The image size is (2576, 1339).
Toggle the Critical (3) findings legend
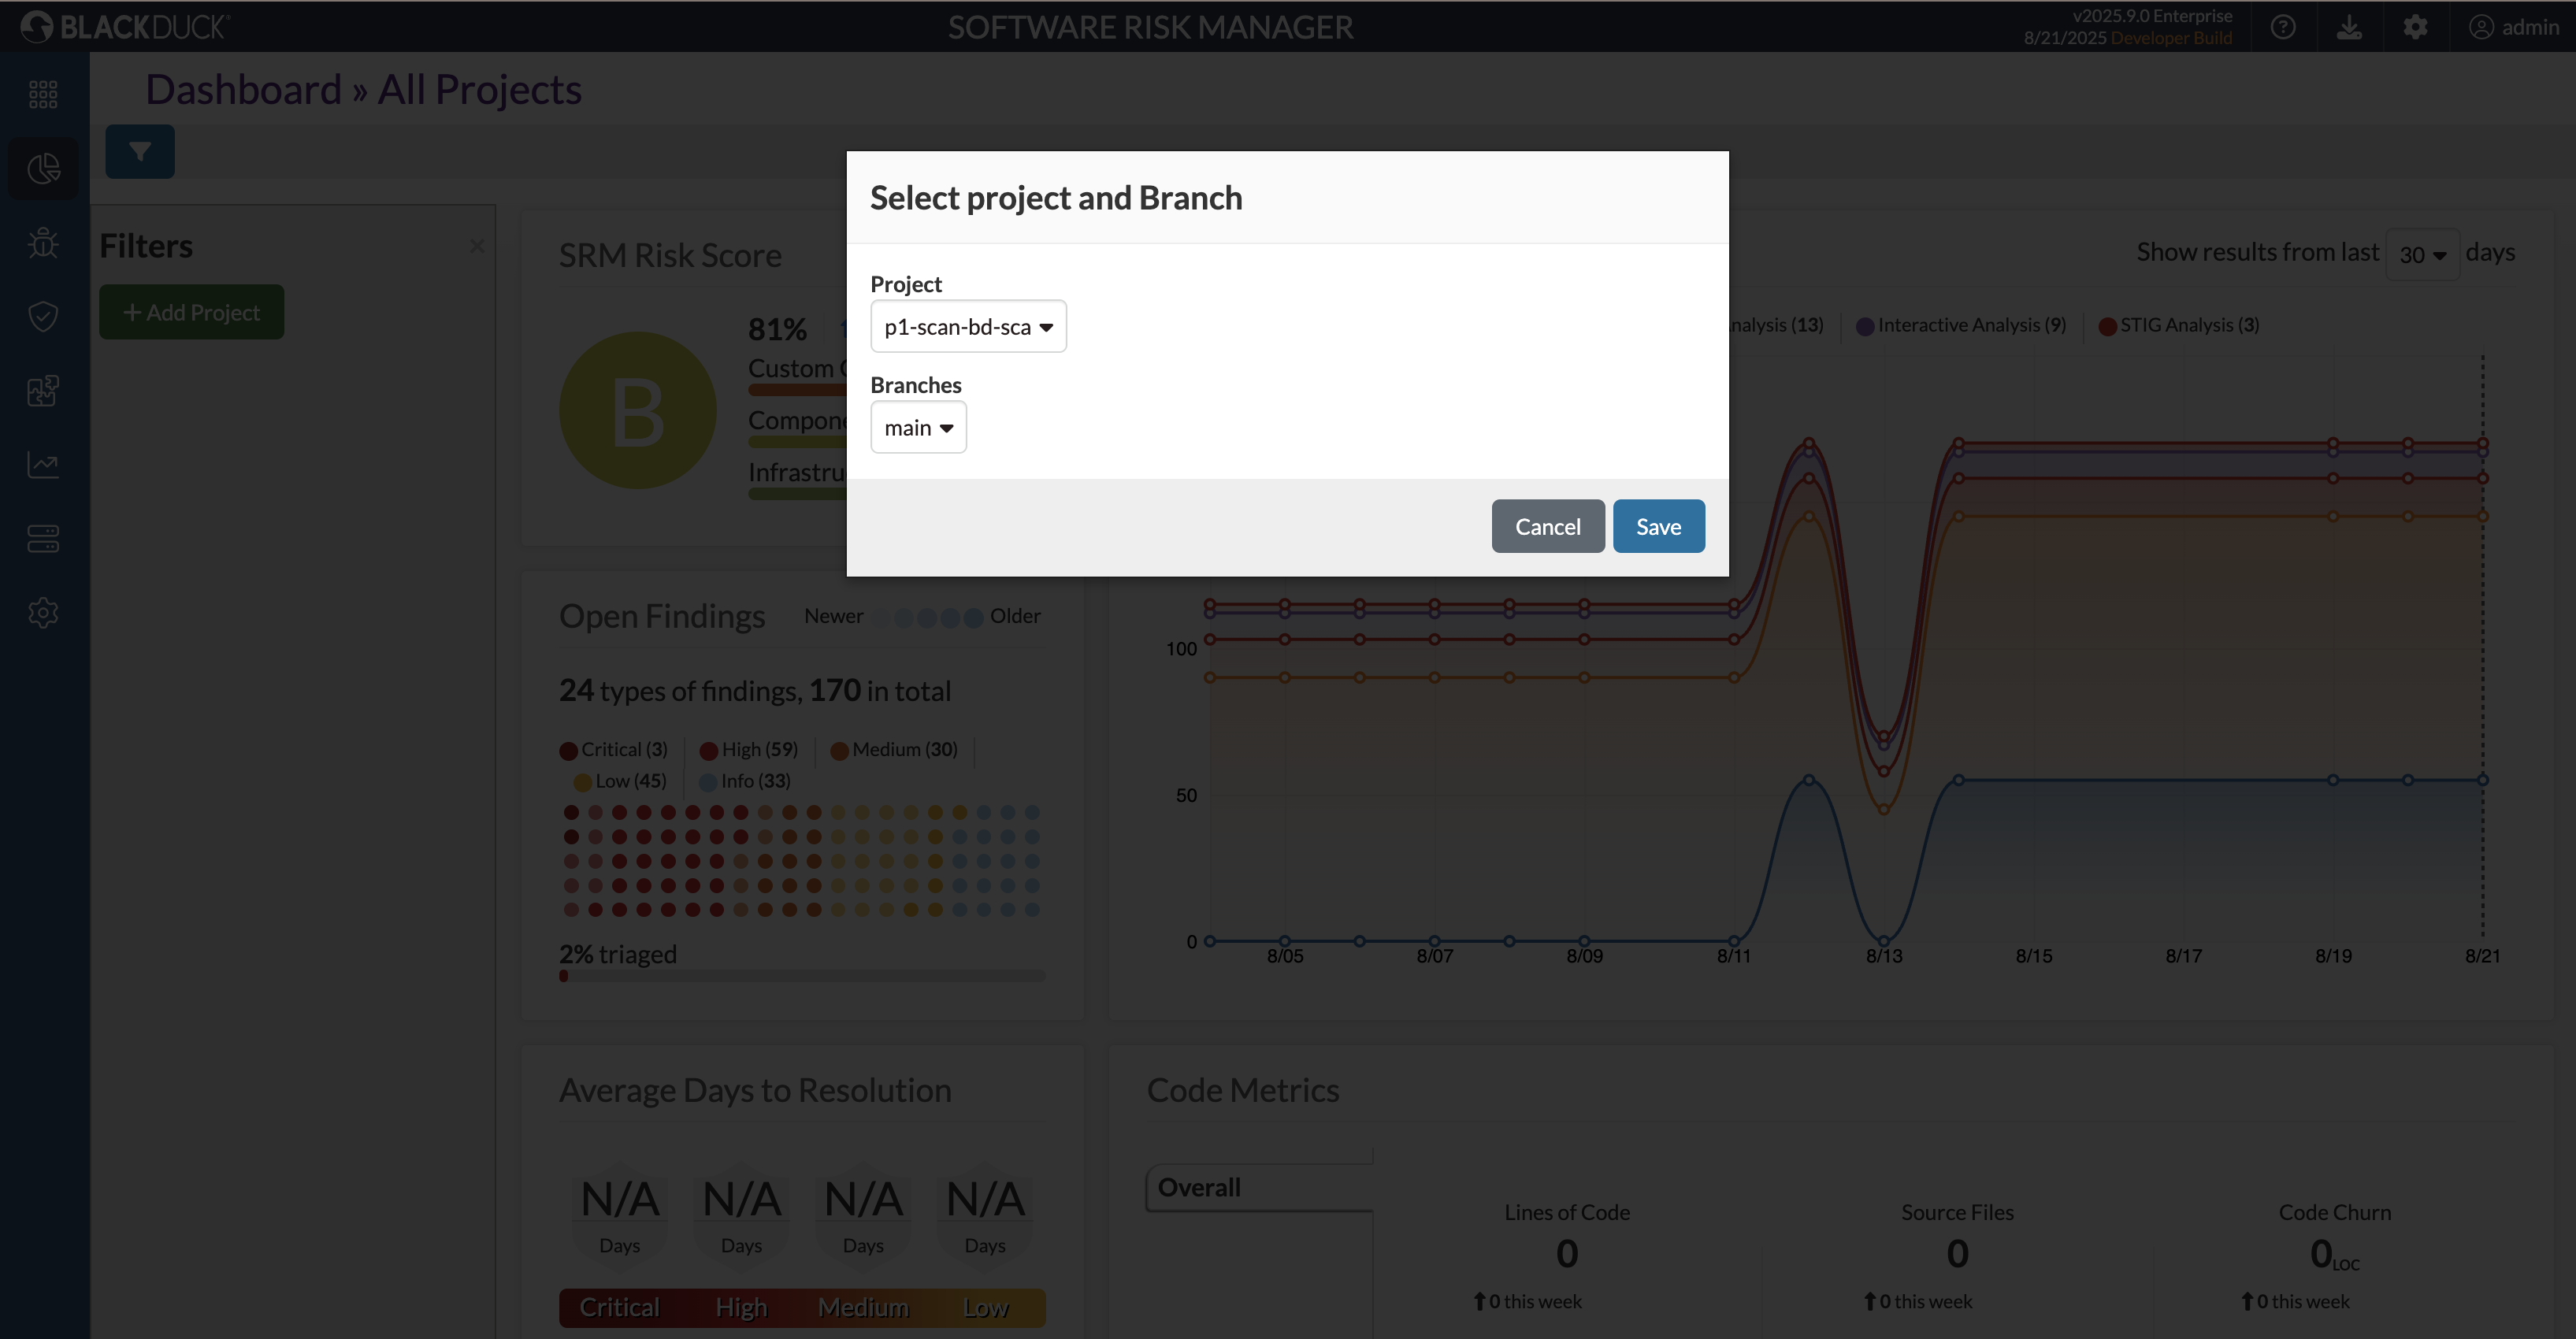coord(614,749)
